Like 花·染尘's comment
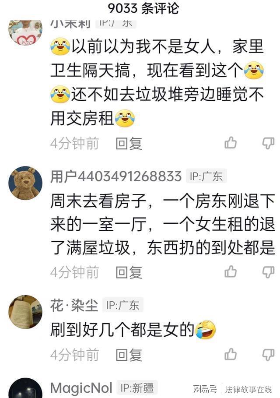Viewport: 280px width, 398px height. pyautogui.click(x=231, y=354)
